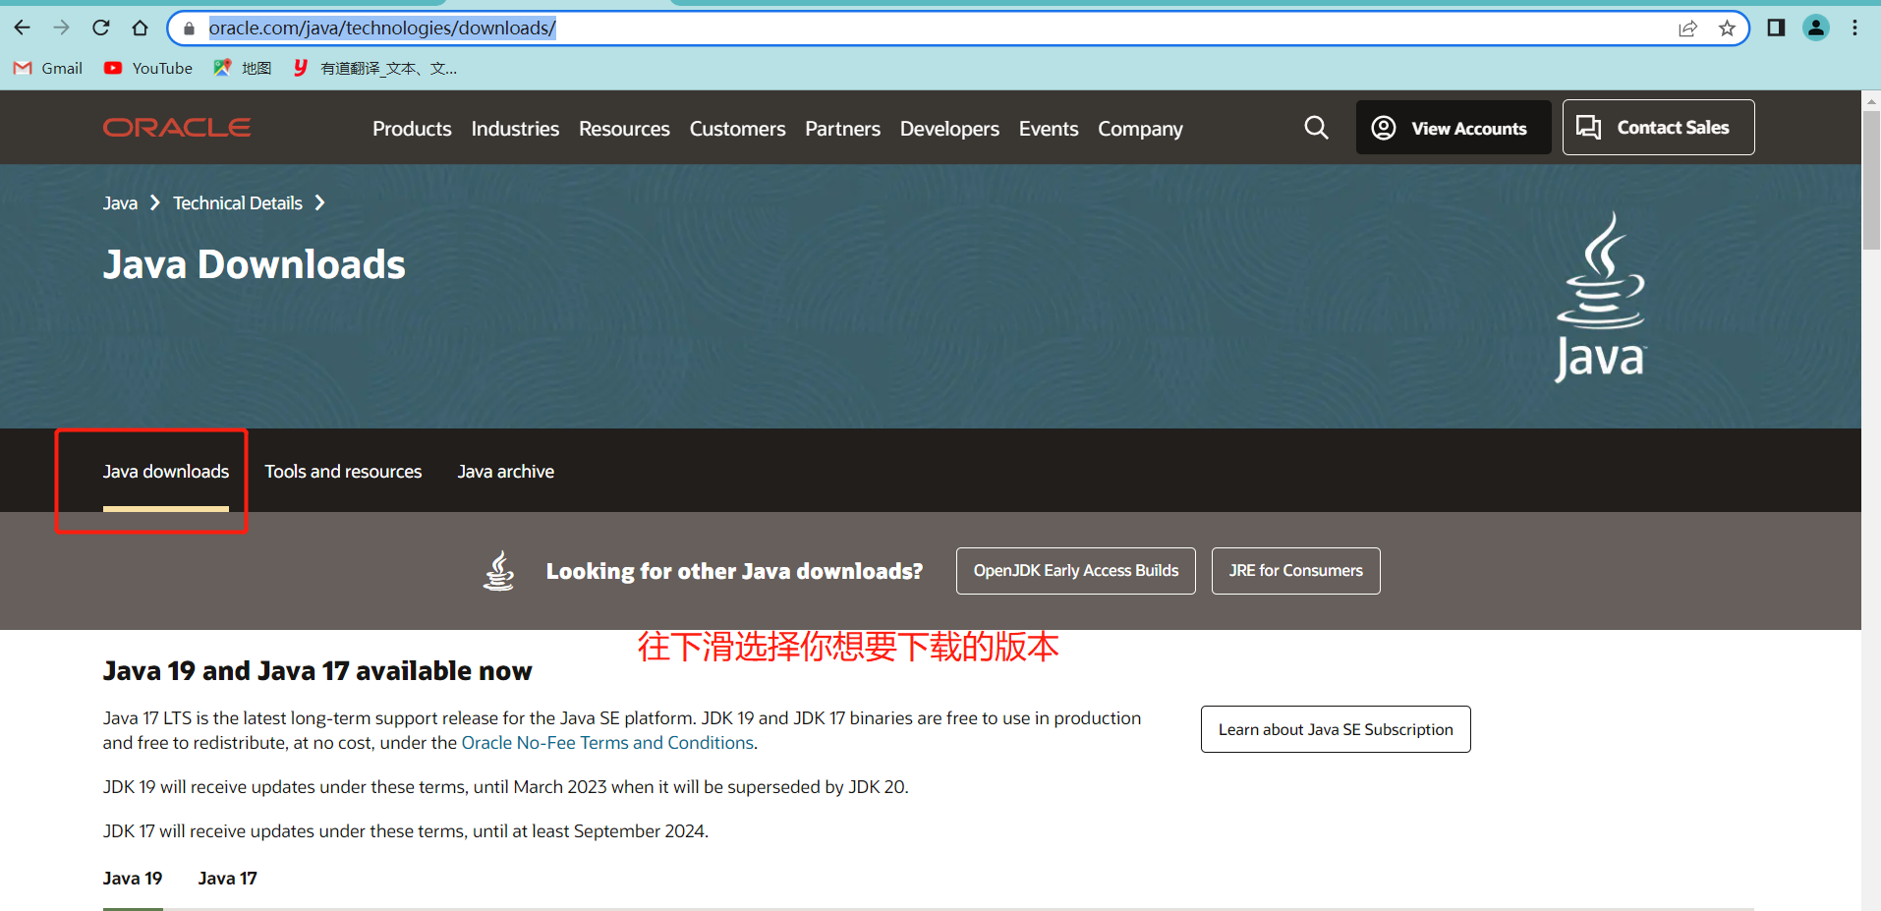Screen dimensions: 1881x911
Task: Open the Chrome three-dot menu
Action: tap(1854, 28)
